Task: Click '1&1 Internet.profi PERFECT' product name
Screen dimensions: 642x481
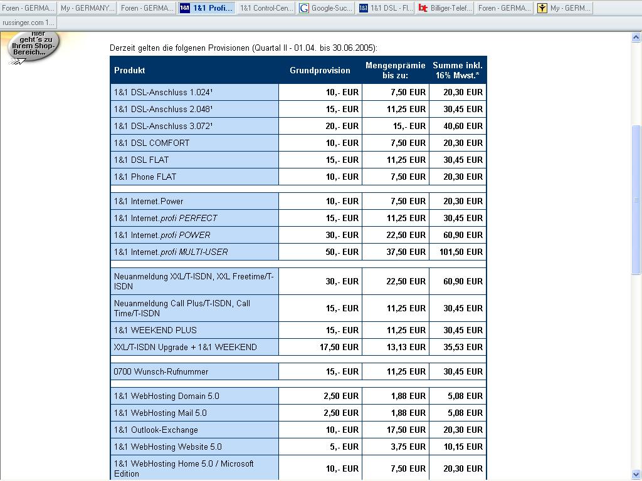Action: pyautogui.click(x=166, y=218)
